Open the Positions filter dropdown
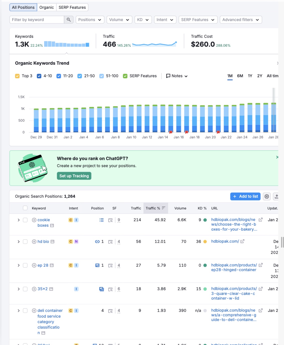Viewport: 284px width, 345px height. (90, 20)
